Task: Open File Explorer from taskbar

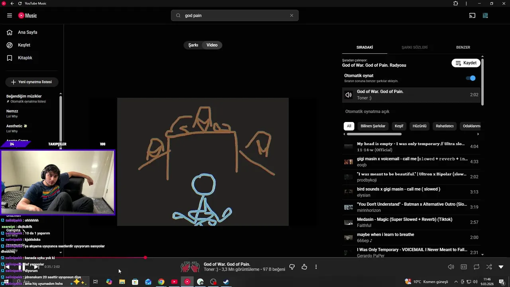Action: tap(122, 282)
